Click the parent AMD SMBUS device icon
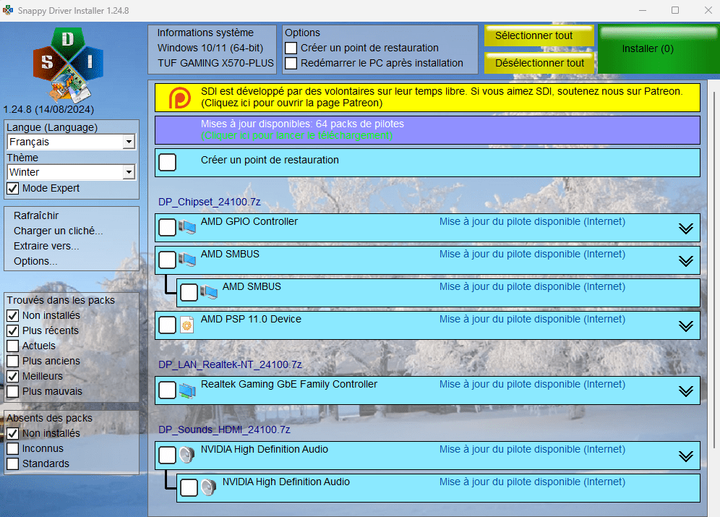 pos(187,260)
